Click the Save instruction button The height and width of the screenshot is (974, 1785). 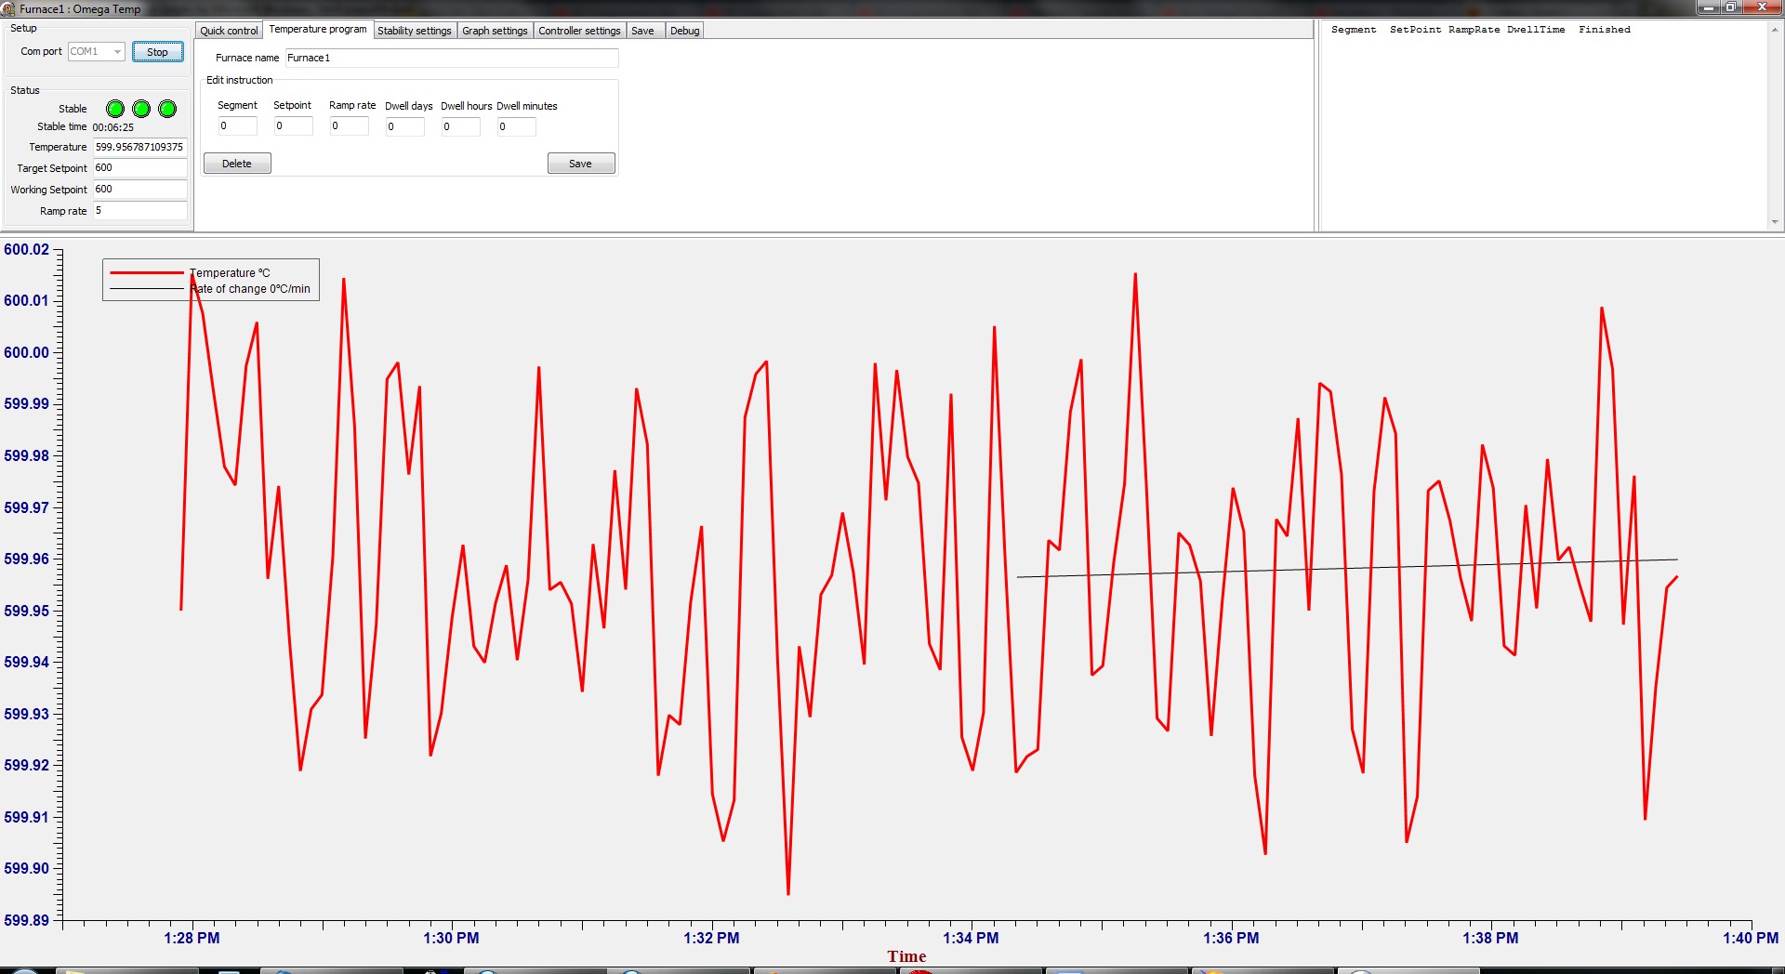581,164
